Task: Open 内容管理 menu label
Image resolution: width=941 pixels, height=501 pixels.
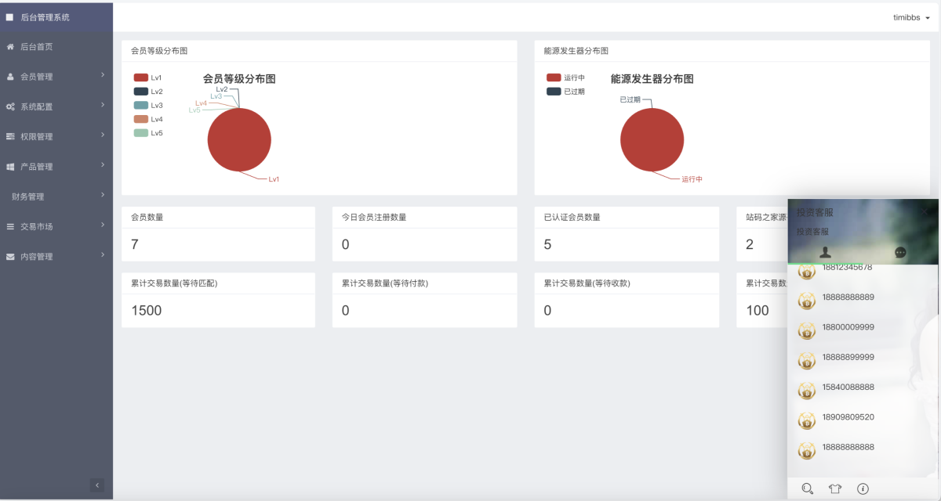Action: (x=37, y=257)
